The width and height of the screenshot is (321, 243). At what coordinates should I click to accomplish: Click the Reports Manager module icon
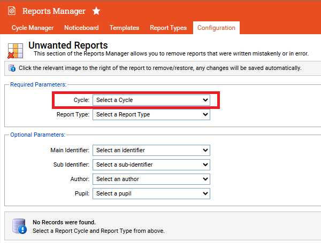[x=12, y=11]
